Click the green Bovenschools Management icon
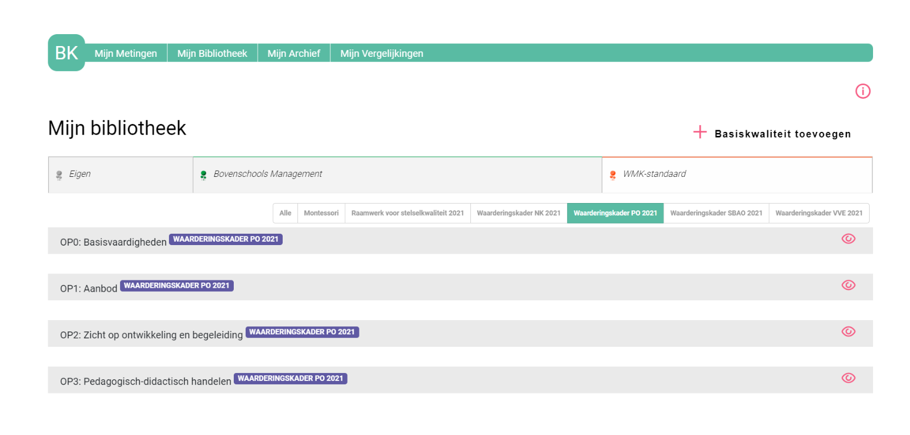Image resolution: width=910 pixels, height=435 pixels. pos(204,175)
